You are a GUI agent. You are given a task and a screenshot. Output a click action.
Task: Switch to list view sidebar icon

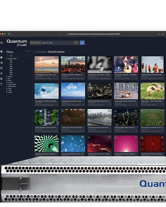tap(1, 73)
